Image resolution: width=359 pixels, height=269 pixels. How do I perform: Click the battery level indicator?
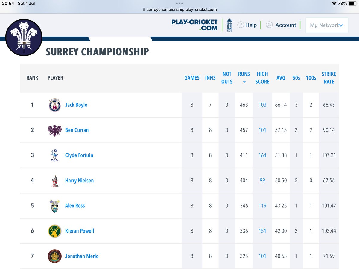pyautogui.click(x=352, y=4)
